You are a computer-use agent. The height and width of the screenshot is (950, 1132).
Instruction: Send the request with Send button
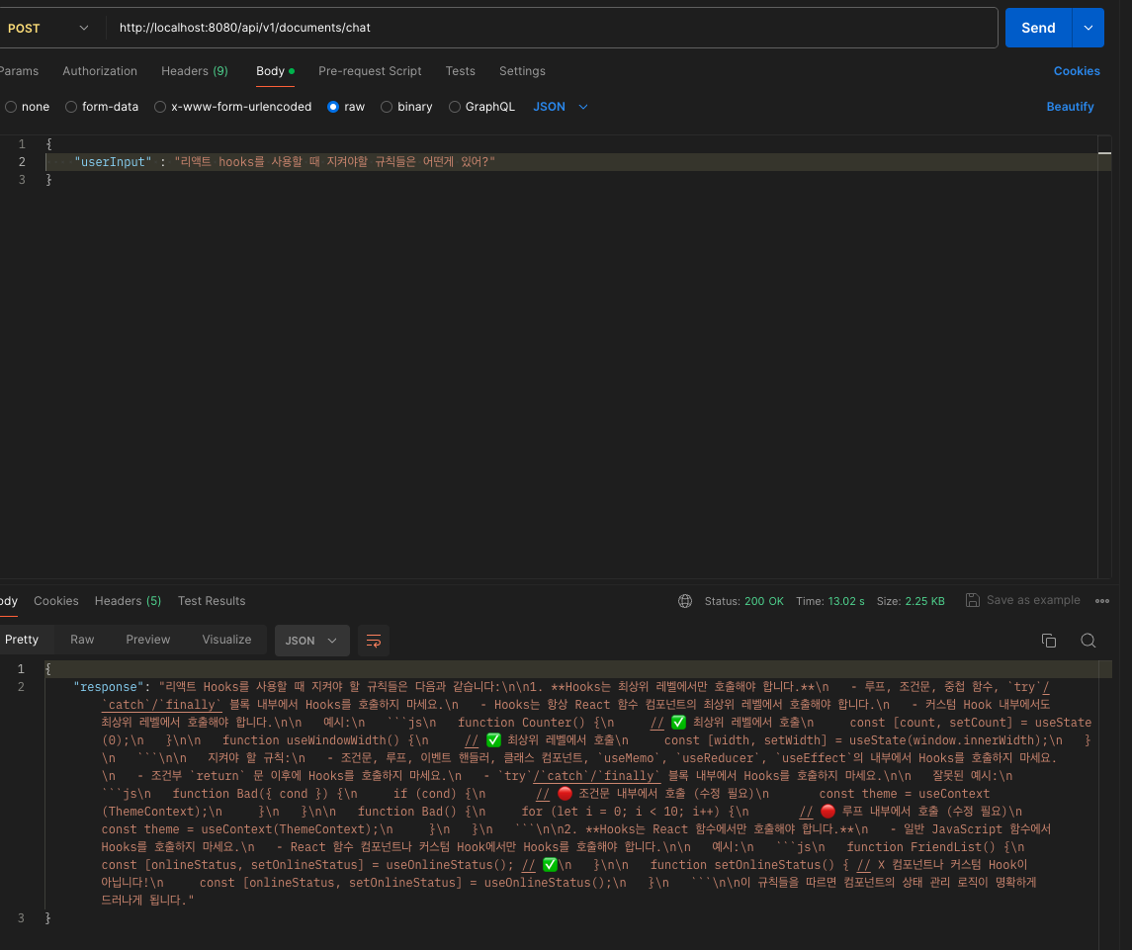click(x=1038, y=28)
